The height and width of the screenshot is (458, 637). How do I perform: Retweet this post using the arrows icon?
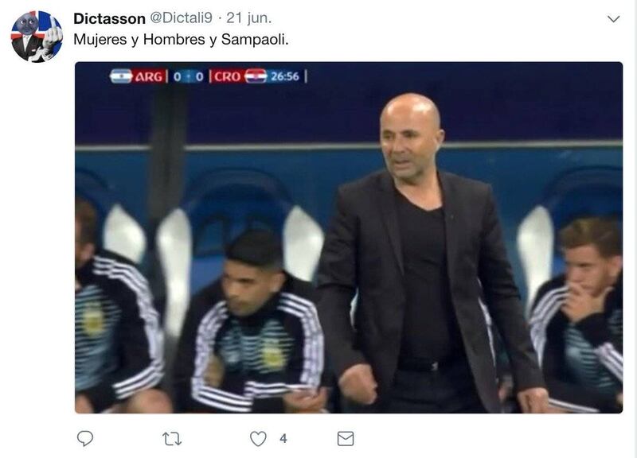point(172,439)
